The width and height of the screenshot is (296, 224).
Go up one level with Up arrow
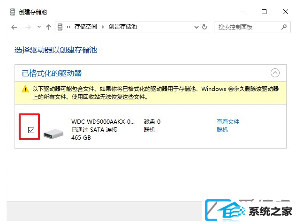(x=49, y=27)
